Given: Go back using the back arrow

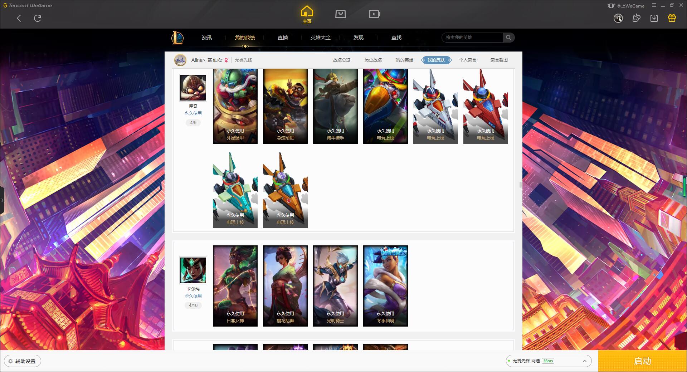Looking at the screenshot, I should click(19, 18).
